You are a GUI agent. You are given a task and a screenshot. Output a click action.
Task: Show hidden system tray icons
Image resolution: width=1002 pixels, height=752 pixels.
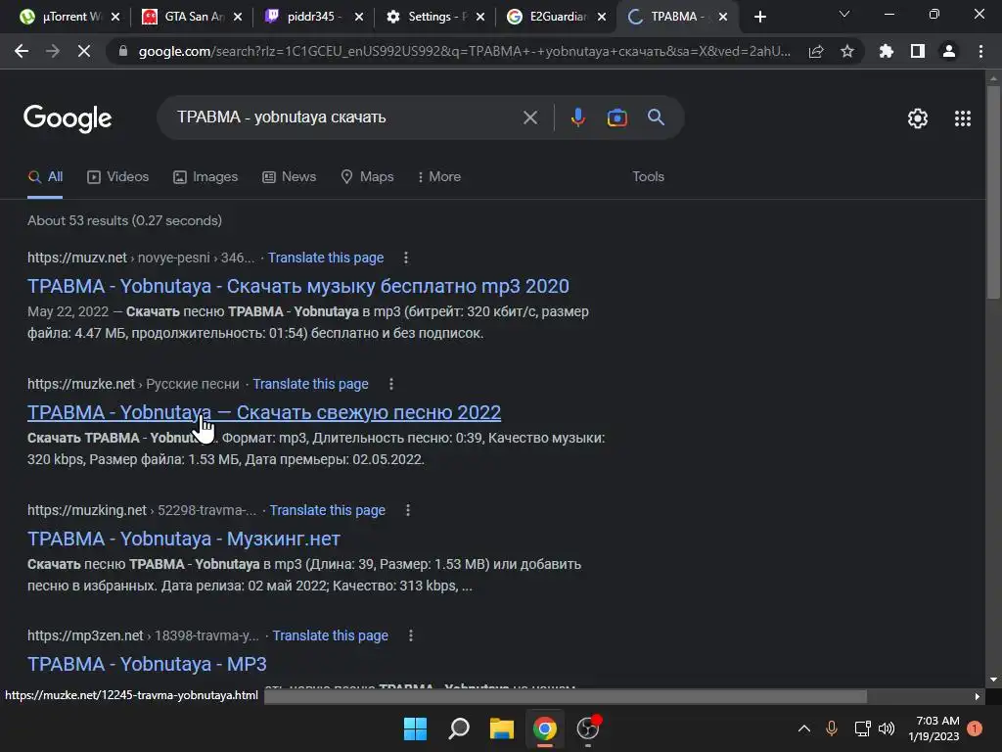pos(804,728)
